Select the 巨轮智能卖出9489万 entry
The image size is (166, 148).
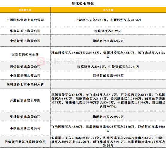(x=108, y=75)
